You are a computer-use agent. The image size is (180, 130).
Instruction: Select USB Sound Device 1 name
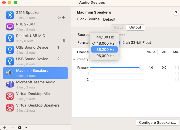coord(32,47)
